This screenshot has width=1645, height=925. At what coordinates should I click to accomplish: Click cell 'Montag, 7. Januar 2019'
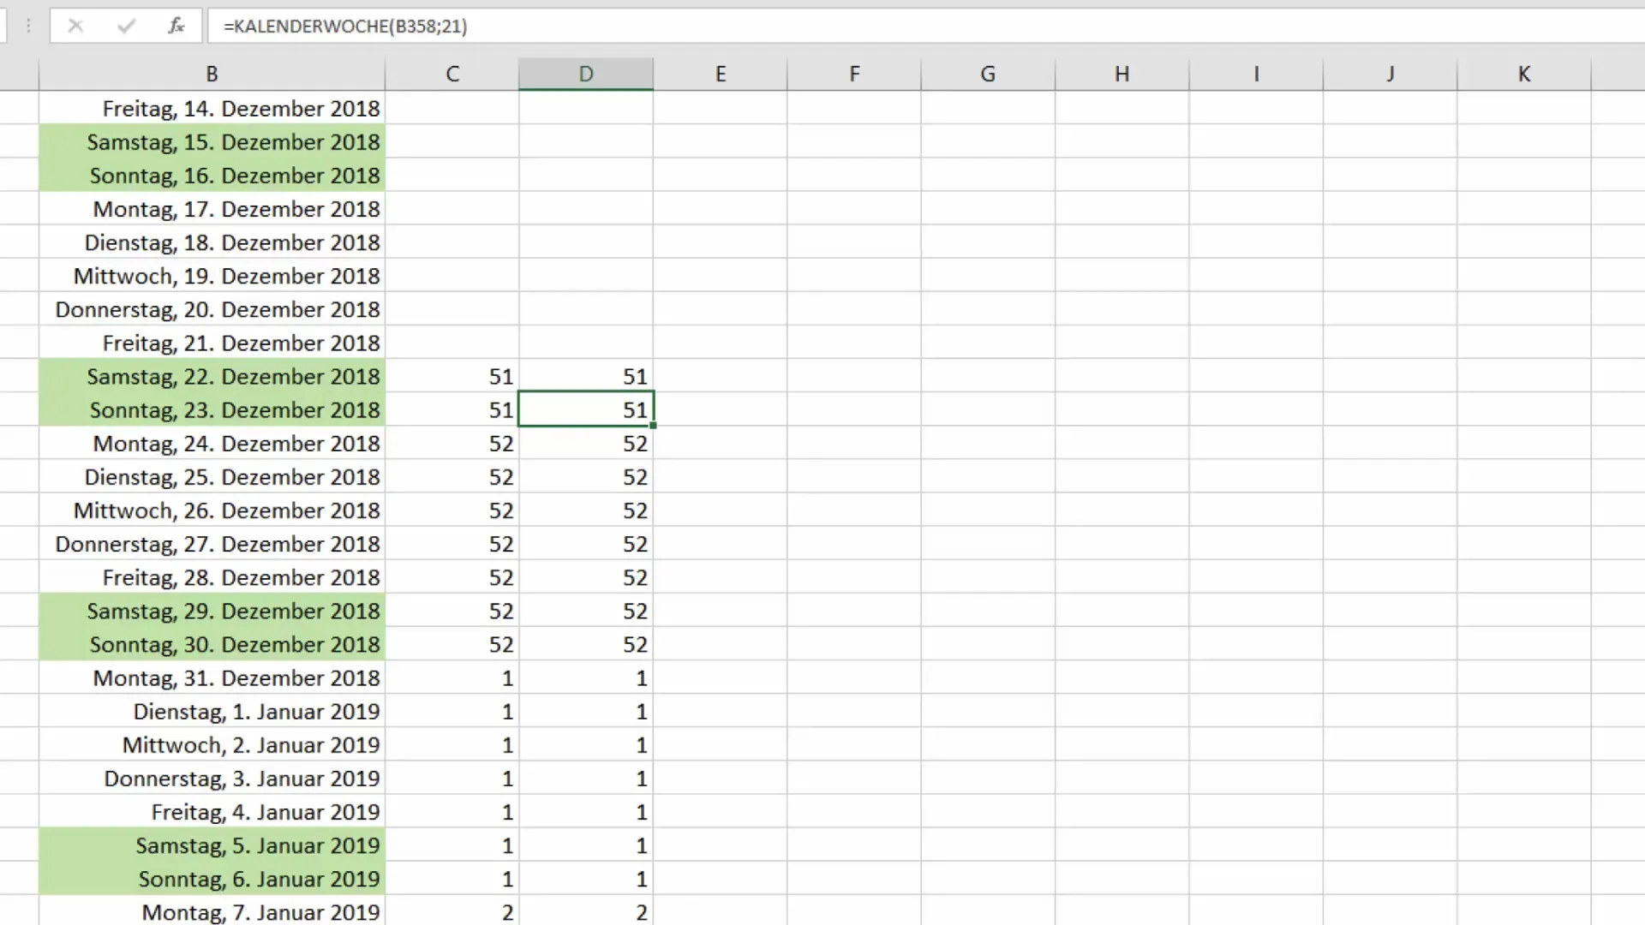coord(212,911)
